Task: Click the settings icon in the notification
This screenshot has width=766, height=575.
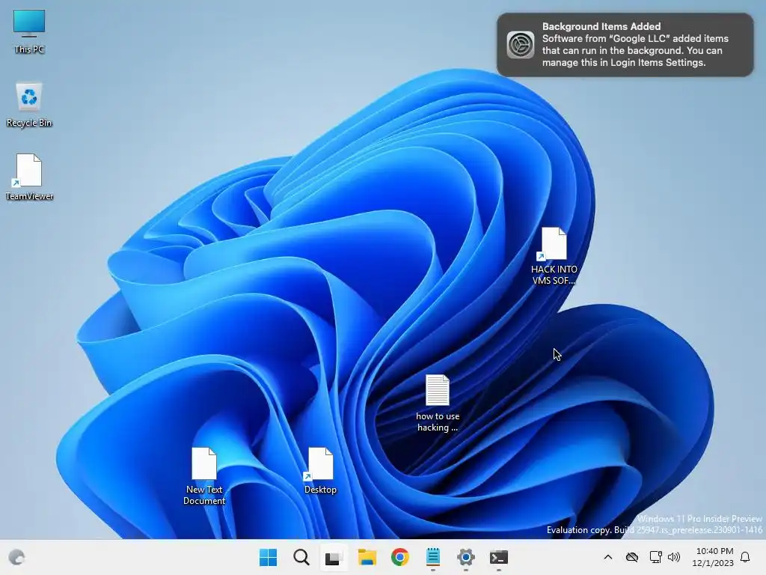Action: (521, 44)
